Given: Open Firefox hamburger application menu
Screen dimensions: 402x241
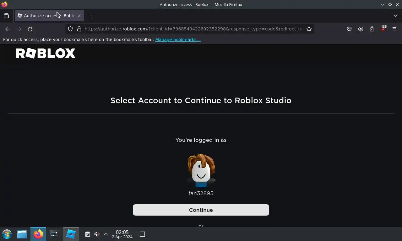Looking at the screenshot, I should pos(394,29).
